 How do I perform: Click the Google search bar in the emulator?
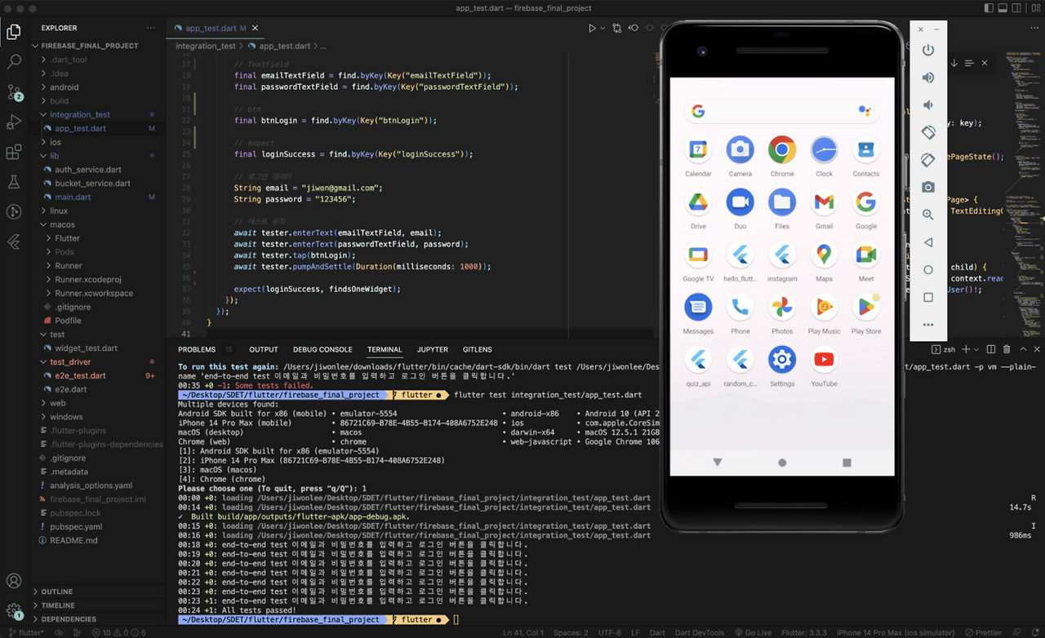click(x=782, y=111)
